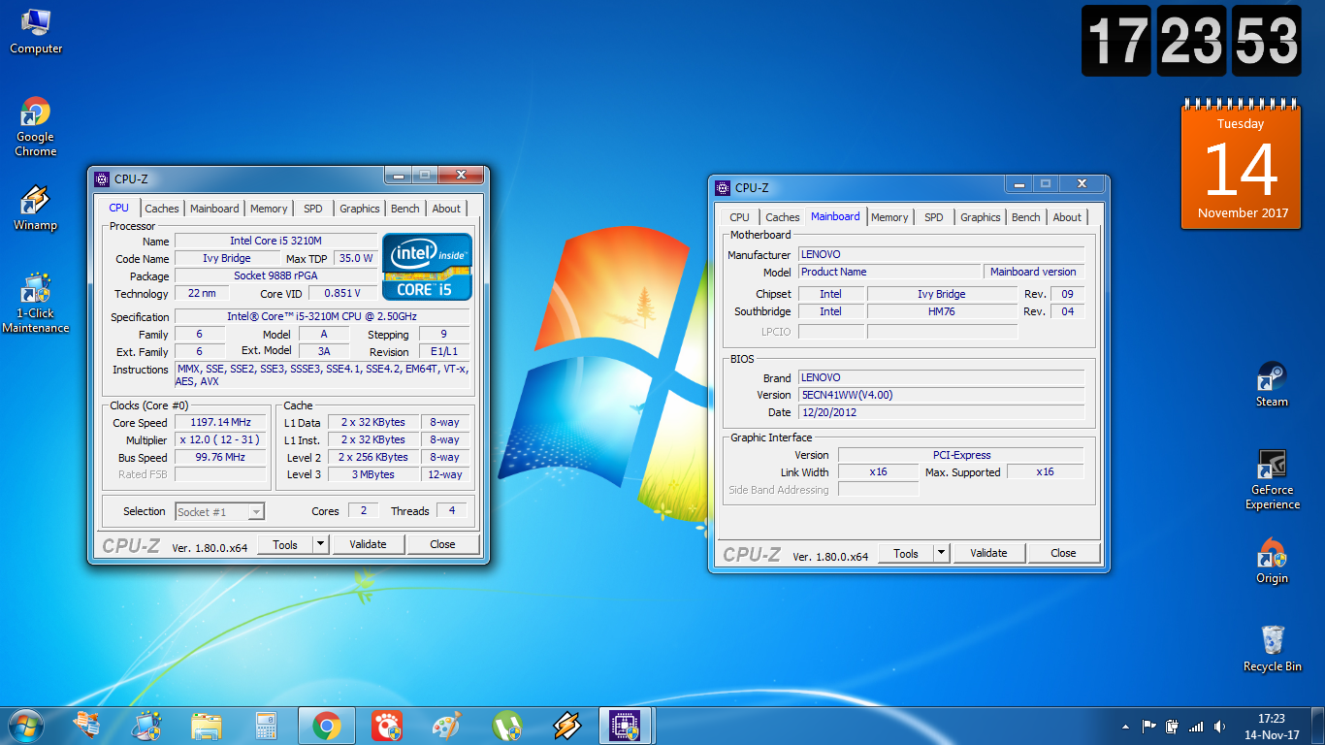Image resolution: width=1325 pixels, height=745 pixels.
Task: Click the taskbar clock showing 17:23
Action: point(1272,727)
